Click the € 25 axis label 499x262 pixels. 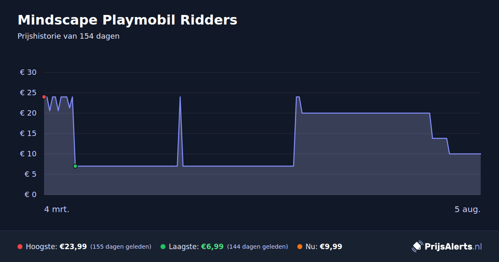tap(28, 93)
